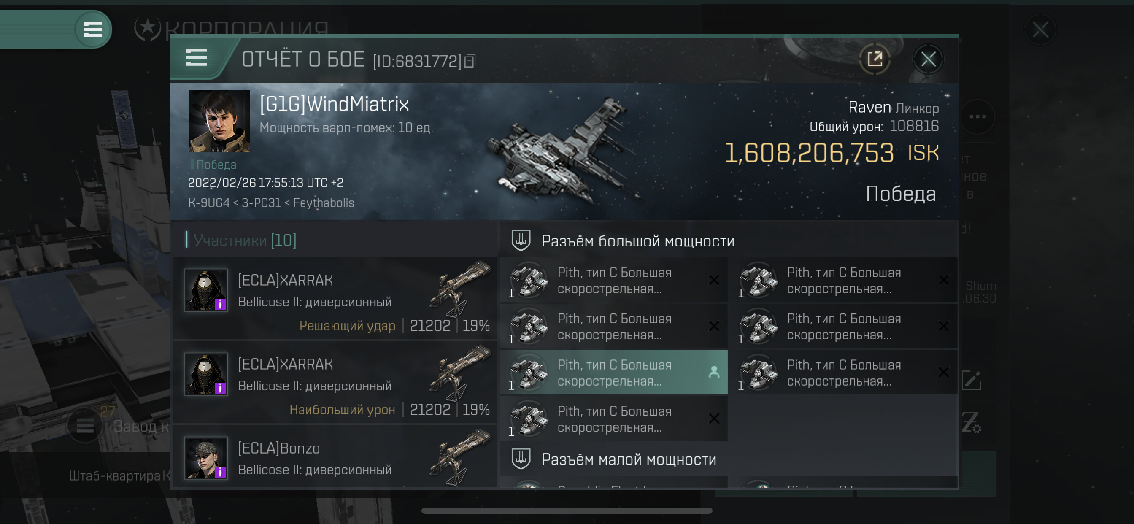
Task: Click the edit pencil icon on right
Action: (971, 381)
